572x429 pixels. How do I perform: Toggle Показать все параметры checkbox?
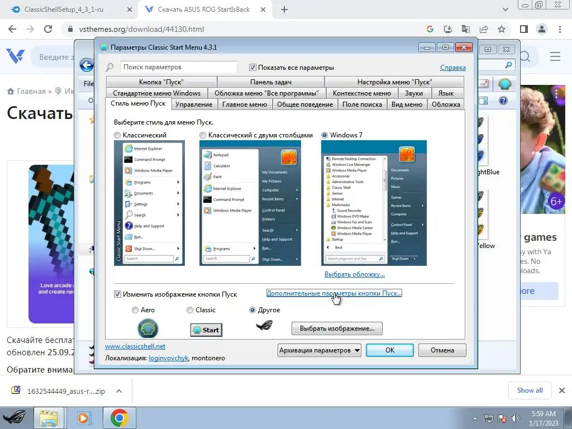pos(252,67)
